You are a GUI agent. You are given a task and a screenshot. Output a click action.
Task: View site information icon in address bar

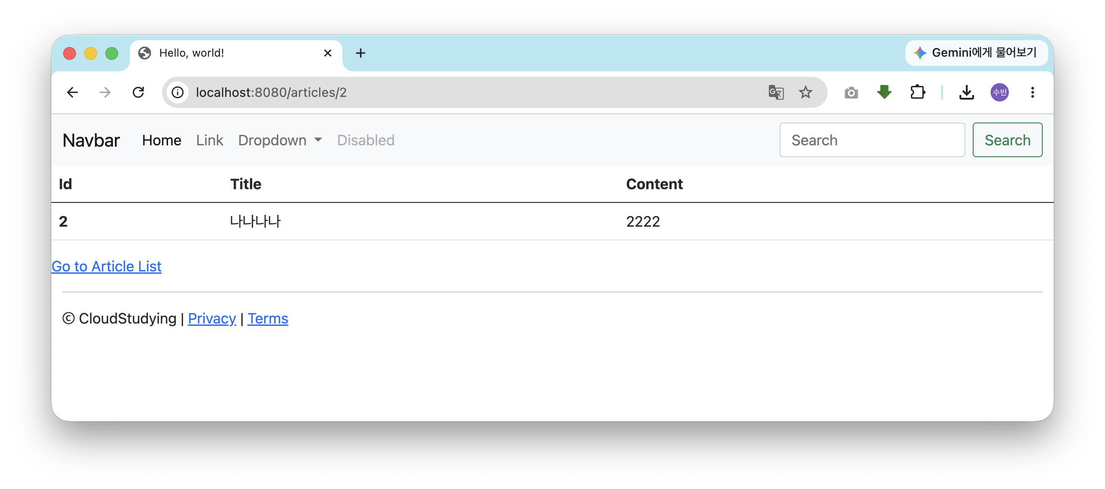click(178, 92)
